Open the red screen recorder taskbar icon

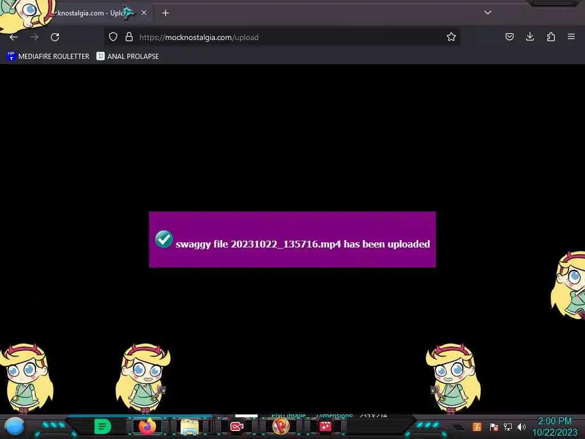coord(237,426)
